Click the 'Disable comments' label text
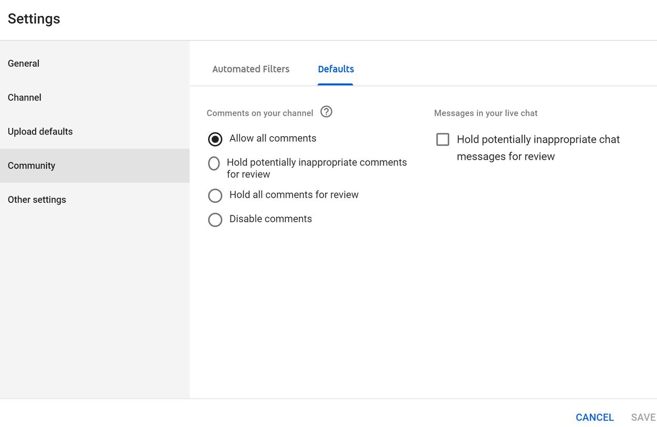 click(x=270, y=219)
